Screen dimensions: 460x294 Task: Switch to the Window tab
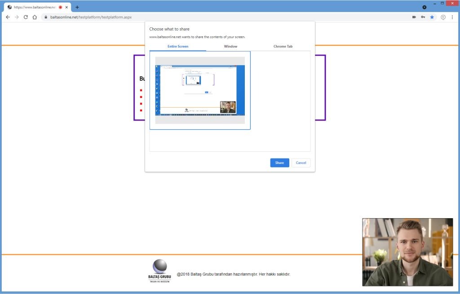point(230,46)
